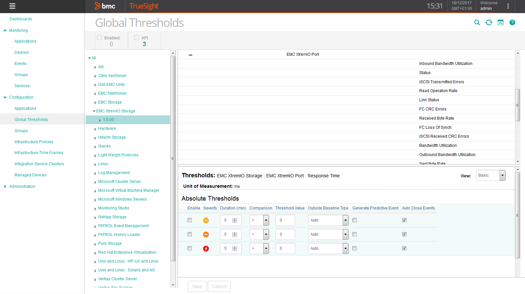525x294 pixels.
Task: Open Comparison dropdown in second threshold row
Action: point(259,234)
